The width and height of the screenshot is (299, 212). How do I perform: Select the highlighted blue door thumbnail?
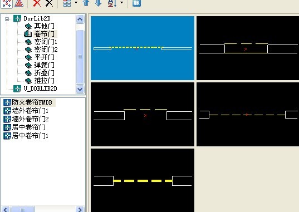coord(143,48)
